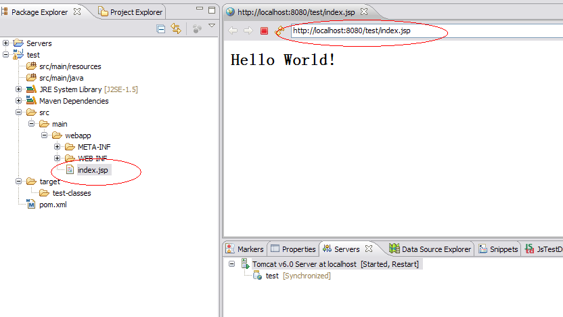Click the webapp folder icon
Image resolution: width=563 pixels, height=317 pixels.
(x=57, y=135)
